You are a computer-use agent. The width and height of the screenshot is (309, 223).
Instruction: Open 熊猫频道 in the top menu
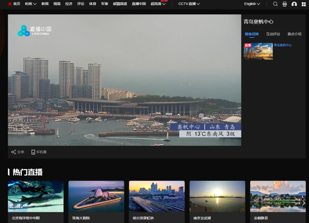click(120, 4)
